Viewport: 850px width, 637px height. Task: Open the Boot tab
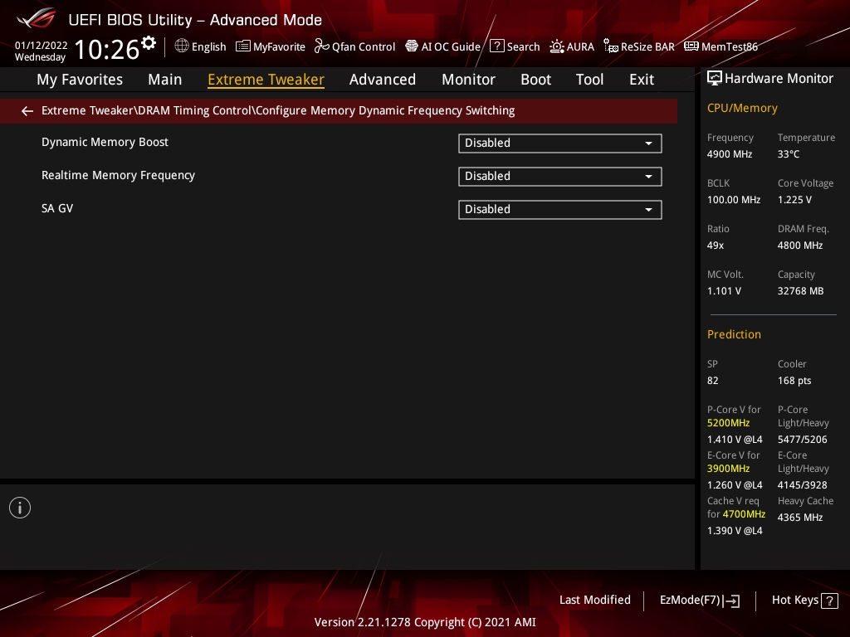pyautogui.click(x=535, y=80)
